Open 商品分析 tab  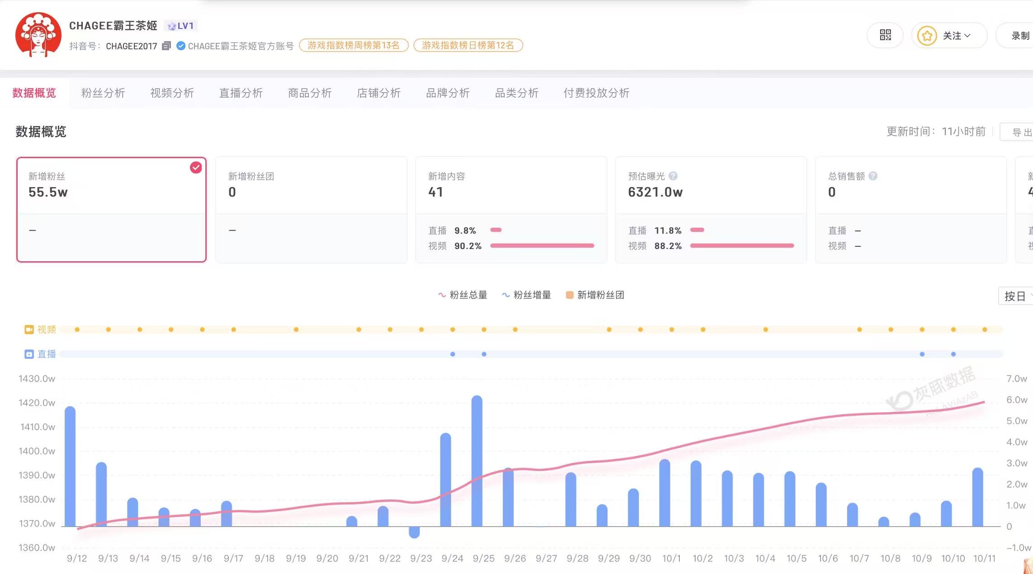[x=310, y=93]
